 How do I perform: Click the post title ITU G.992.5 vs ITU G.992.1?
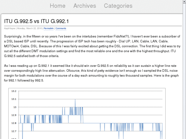click(36, 21)
